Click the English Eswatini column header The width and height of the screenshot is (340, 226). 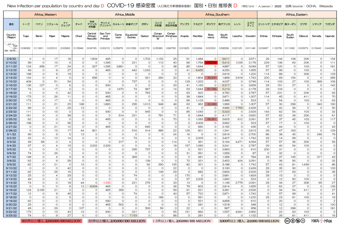click(x=250, y=36)
